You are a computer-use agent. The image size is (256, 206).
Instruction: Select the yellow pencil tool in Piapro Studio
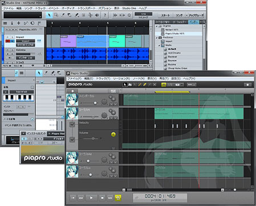140,84
